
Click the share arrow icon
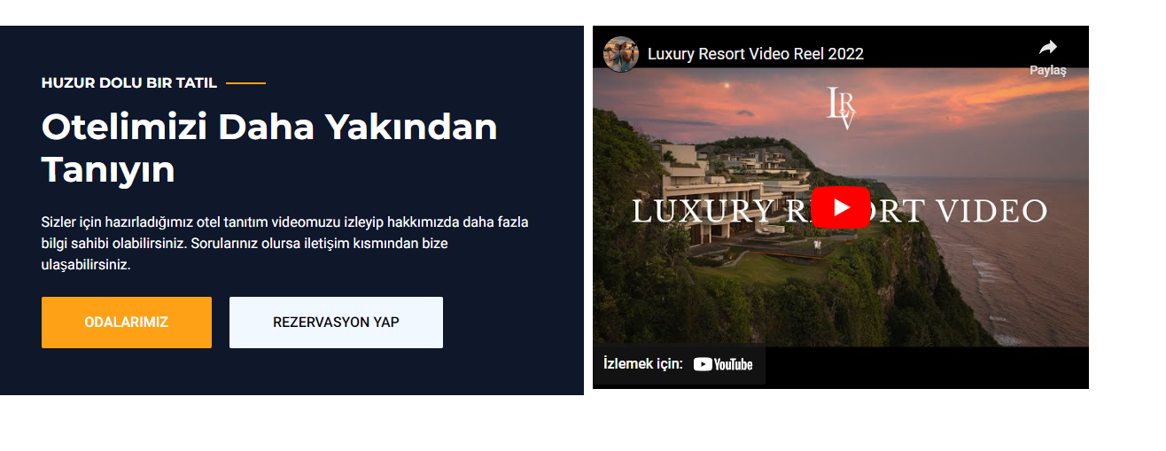[x=1048, y=48]
